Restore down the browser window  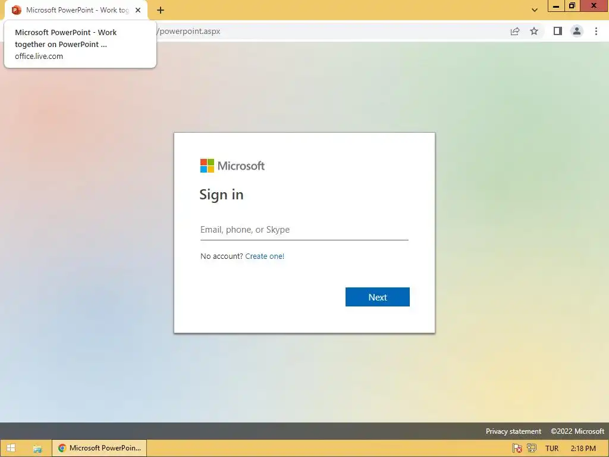pos(572,6)
